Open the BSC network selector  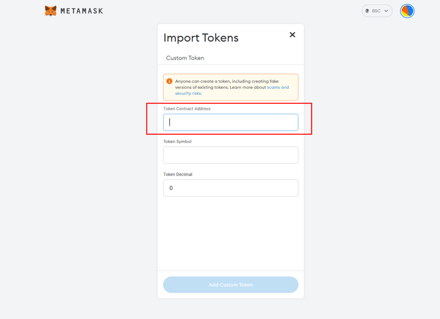point(377,11)
